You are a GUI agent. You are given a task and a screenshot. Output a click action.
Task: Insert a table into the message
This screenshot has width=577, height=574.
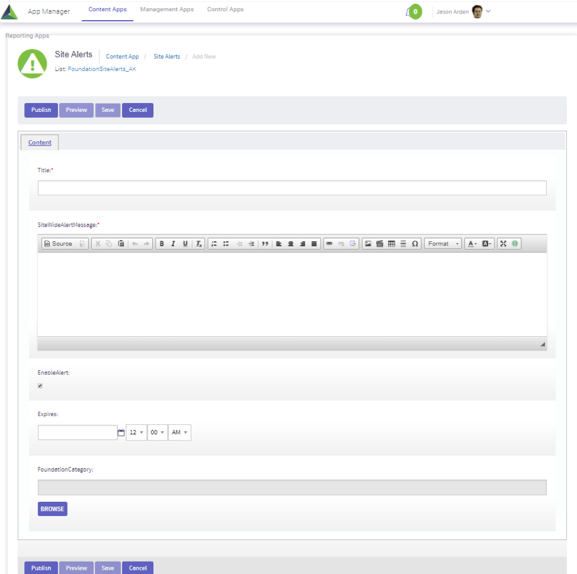[392, 244]
